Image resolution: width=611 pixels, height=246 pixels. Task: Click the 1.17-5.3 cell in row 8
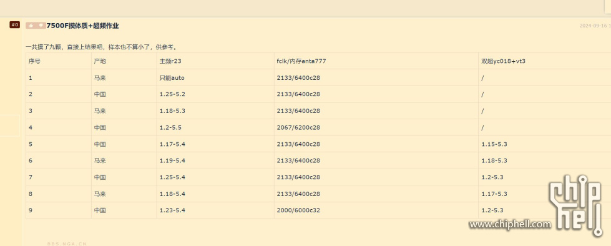(545, 194)
